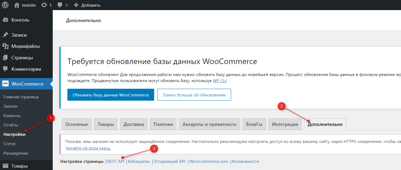Screen dimensions: 401x170
Task: Open Записи pin icon in sidebar
Action: [x=5, y=35]
